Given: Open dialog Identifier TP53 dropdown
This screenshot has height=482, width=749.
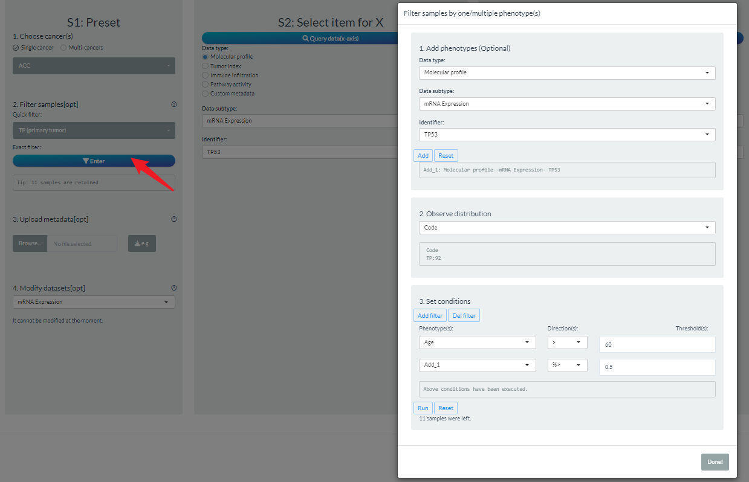Looking at the screenshot, I should tap(567, 135).
